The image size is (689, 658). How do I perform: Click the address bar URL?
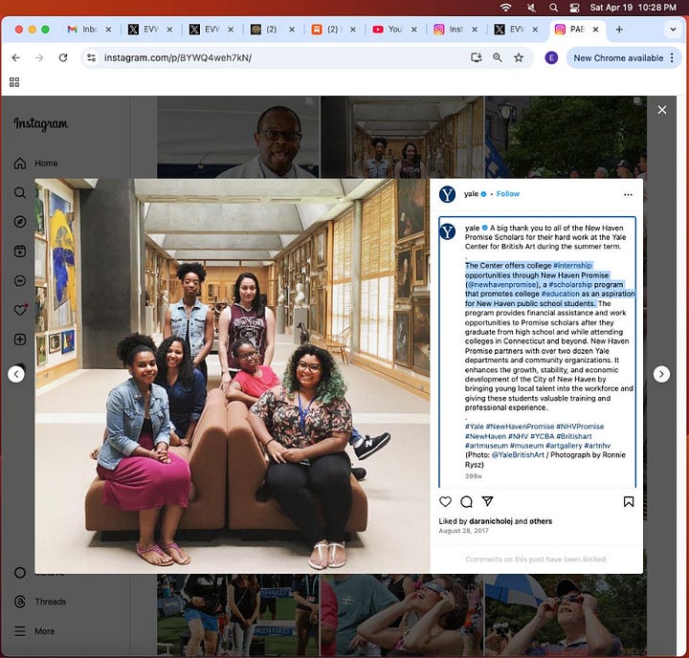[x=178, y=57]
